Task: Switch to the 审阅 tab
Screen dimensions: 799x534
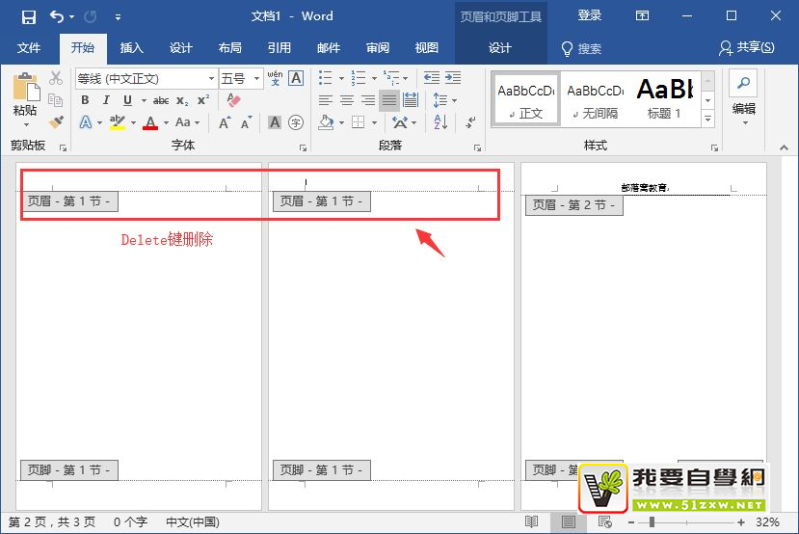Action: (378, 48)
